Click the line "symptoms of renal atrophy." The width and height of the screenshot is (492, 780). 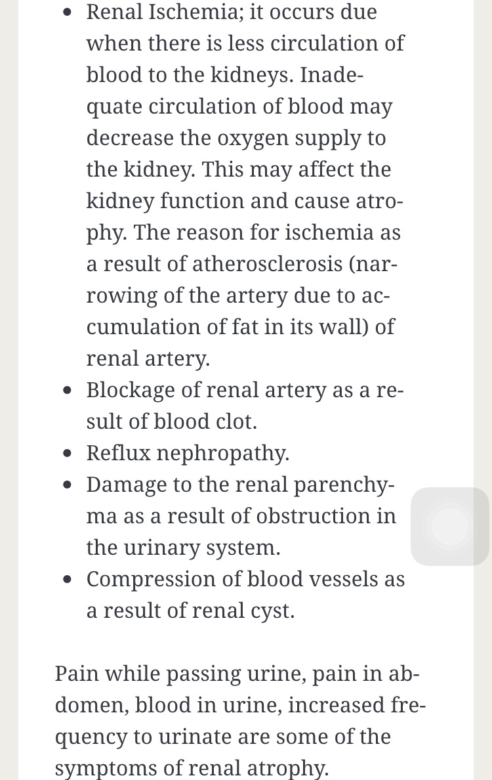(x=192, y=768)
